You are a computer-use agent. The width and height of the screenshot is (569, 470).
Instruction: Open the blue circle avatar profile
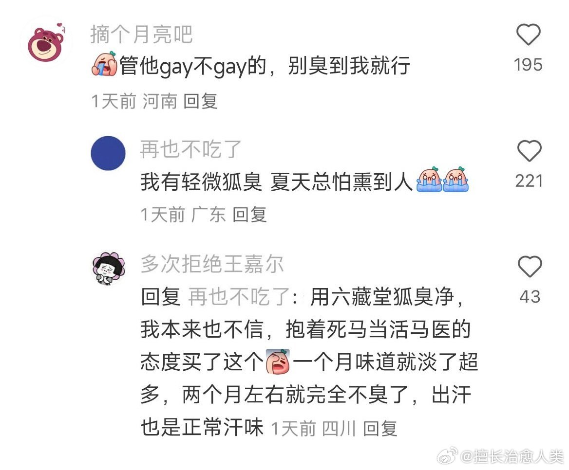click(108, 153)
